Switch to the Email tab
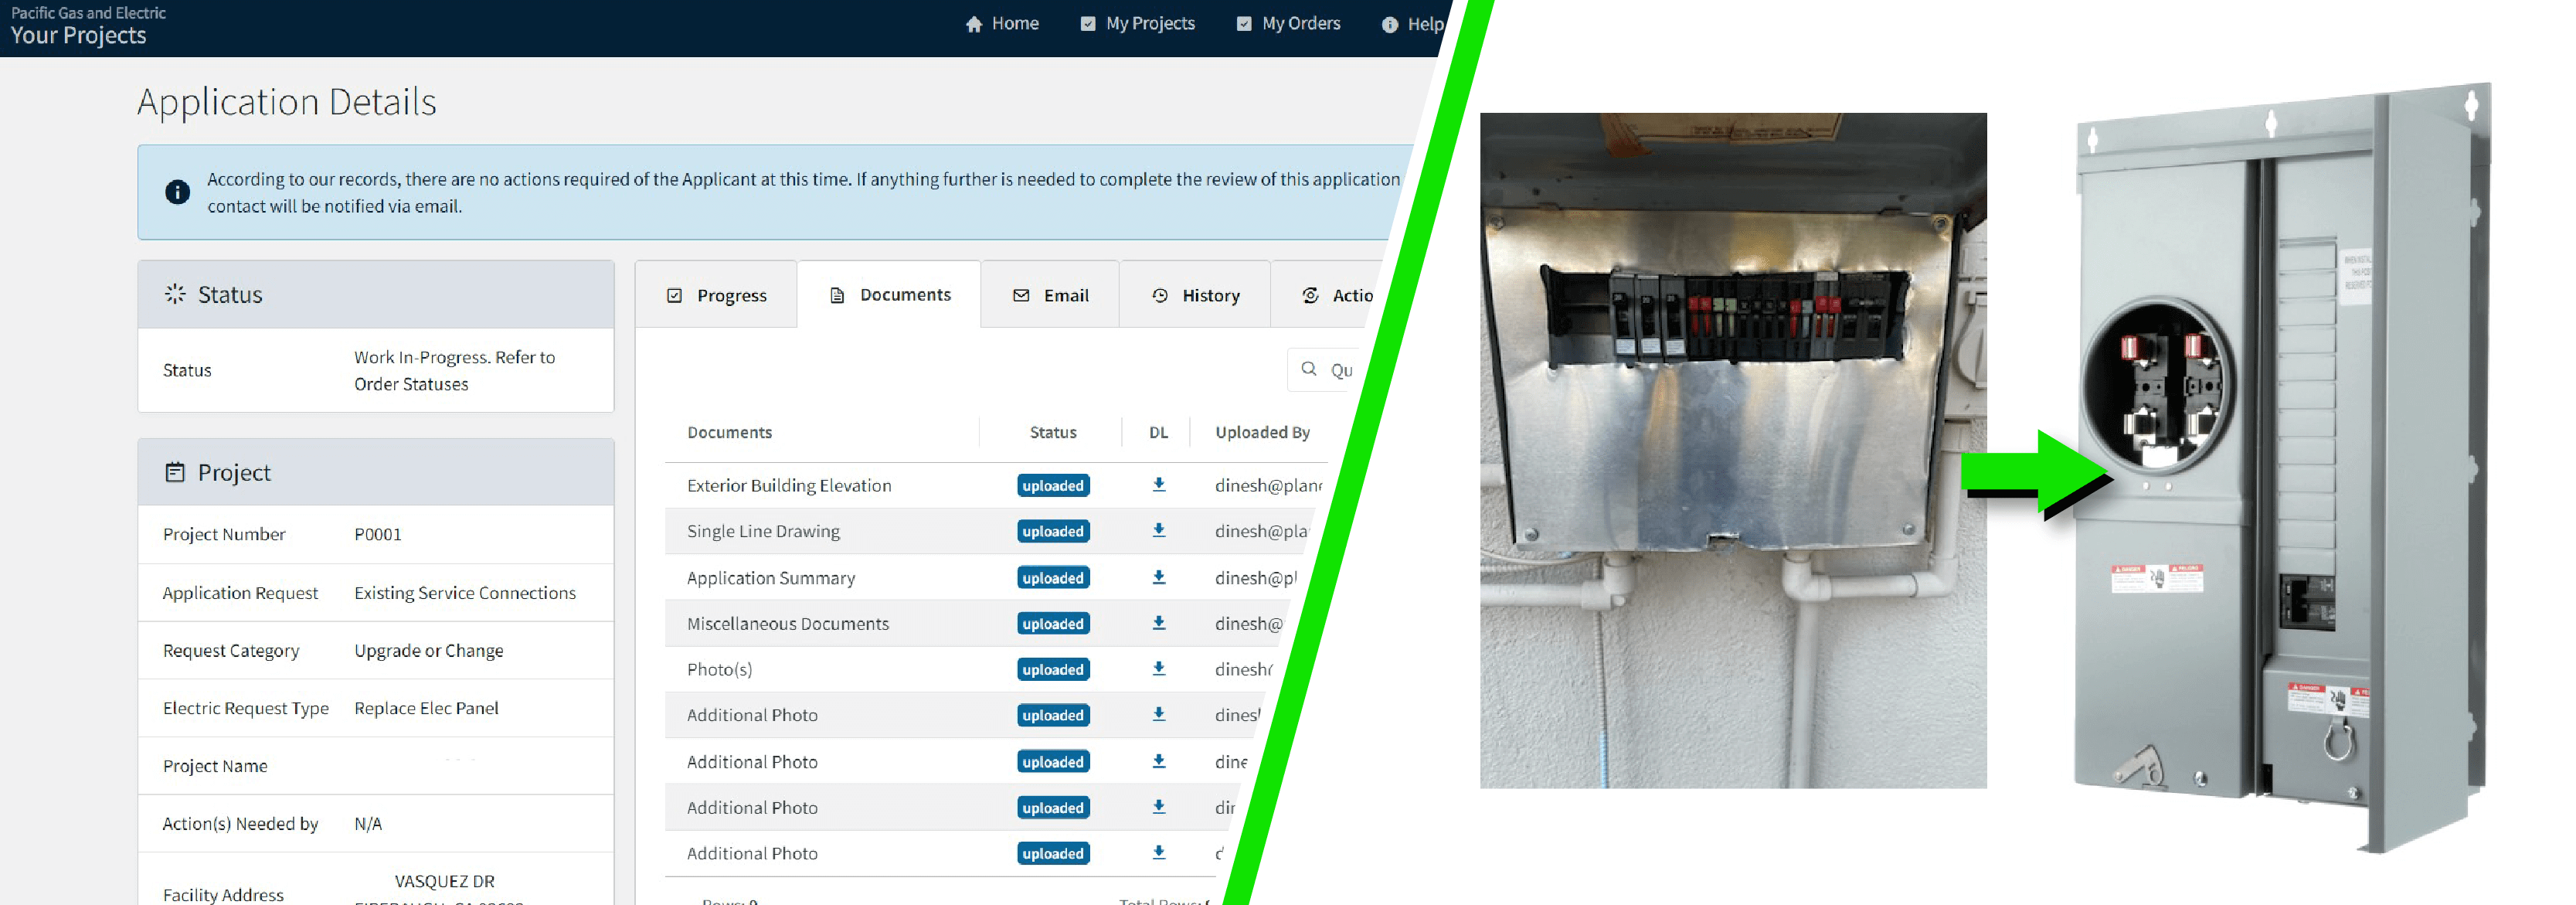Viewport: 2576px width, 905px height. (x=1051, y=295)
